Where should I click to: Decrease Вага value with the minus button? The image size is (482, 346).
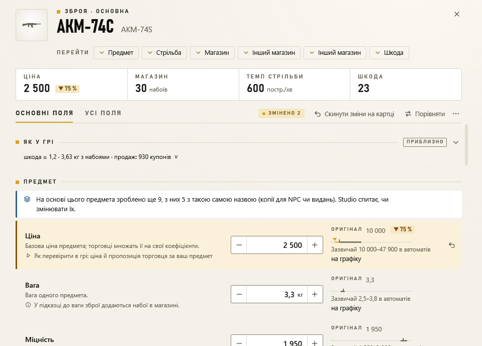(x=239, y=294)
